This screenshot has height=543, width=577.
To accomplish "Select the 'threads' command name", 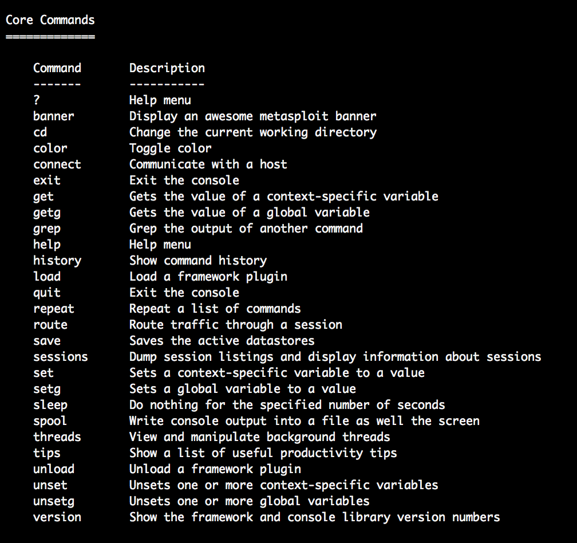I will tap(57, 437).
